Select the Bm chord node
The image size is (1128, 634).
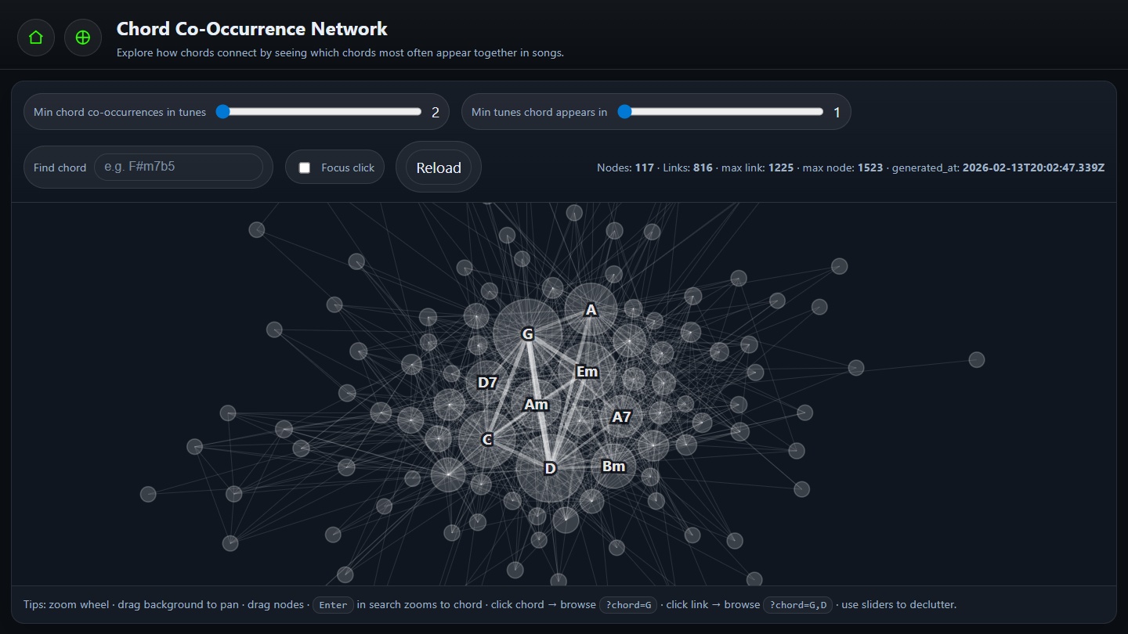[614, 466]
